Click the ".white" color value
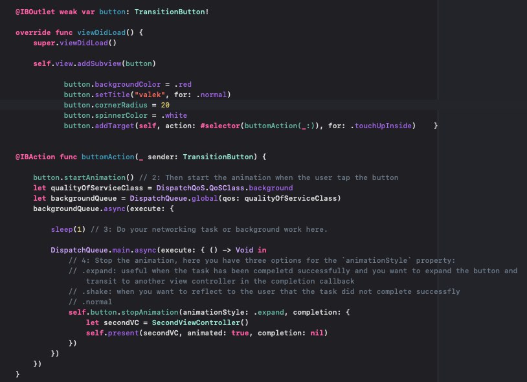 coord(174,116)
